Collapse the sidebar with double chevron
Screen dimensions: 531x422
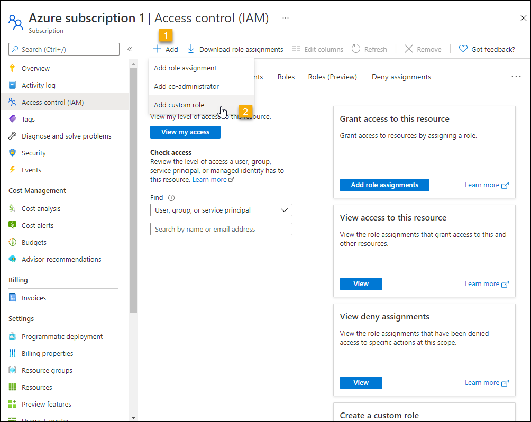tap(130, 49)
